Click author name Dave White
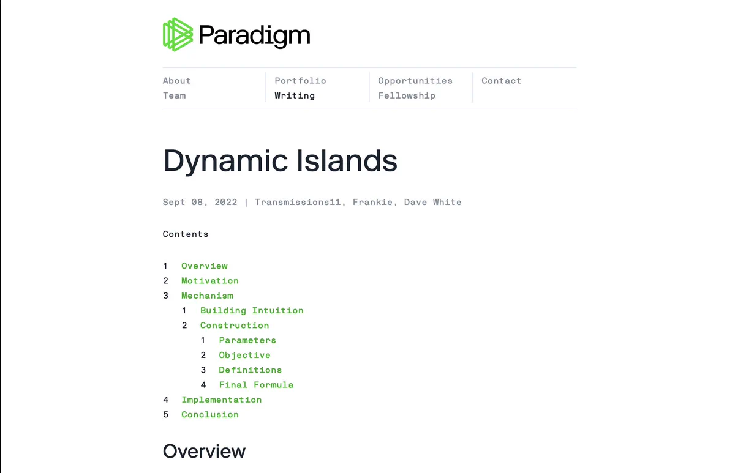735x473 pixels. coord(432,203)
